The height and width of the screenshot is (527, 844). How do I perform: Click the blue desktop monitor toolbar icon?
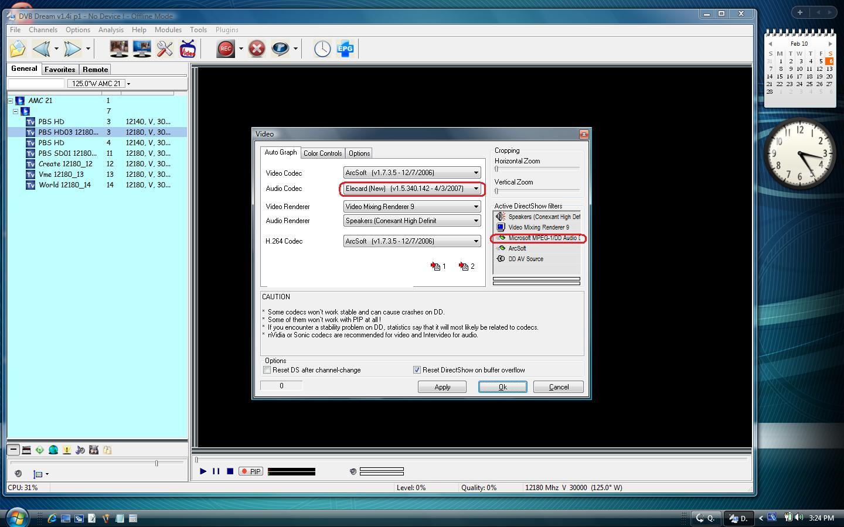[x=142, y=49]
